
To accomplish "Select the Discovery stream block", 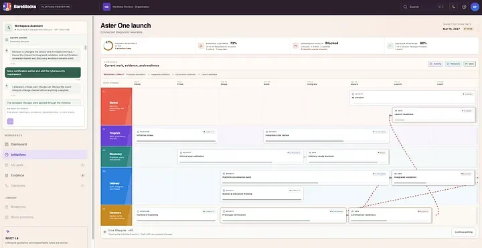I will 116,156.
